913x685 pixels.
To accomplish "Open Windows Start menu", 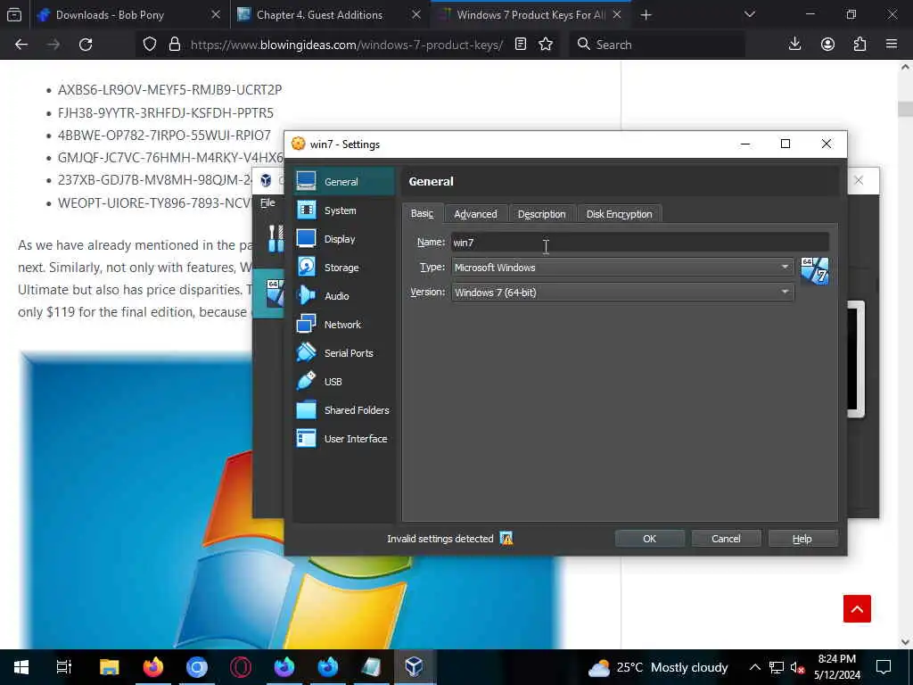I will 21,667.
